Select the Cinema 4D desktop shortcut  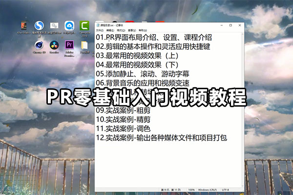pos(39,45)
